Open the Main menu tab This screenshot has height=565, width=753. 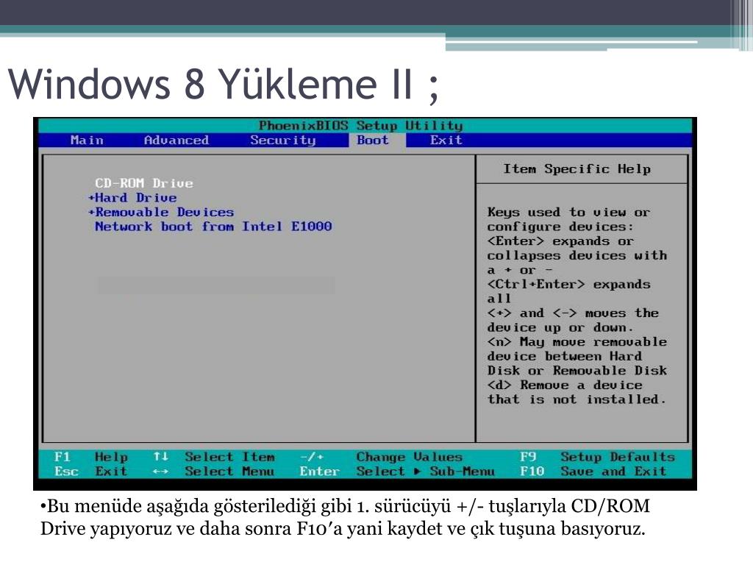87,141
